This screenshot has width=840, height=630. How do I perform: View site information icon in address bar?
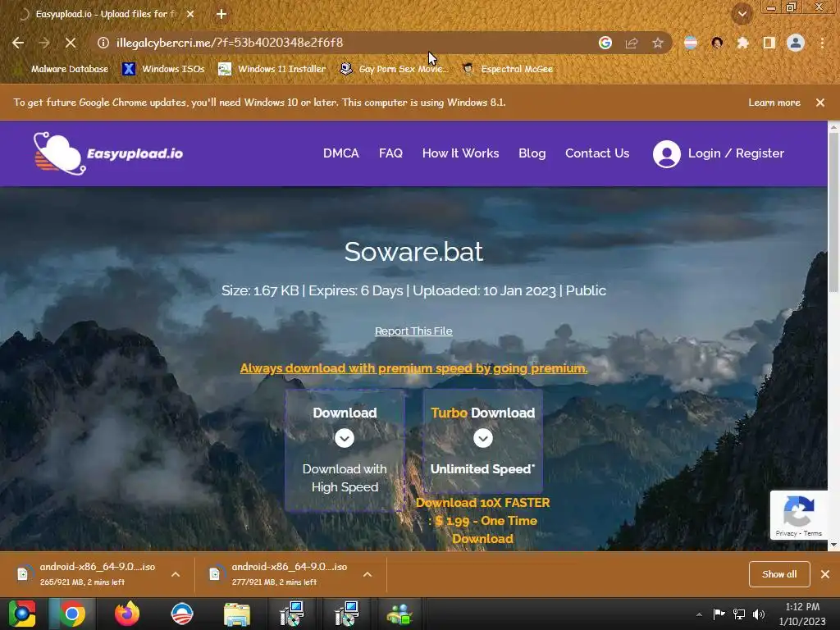coord(103,43)
